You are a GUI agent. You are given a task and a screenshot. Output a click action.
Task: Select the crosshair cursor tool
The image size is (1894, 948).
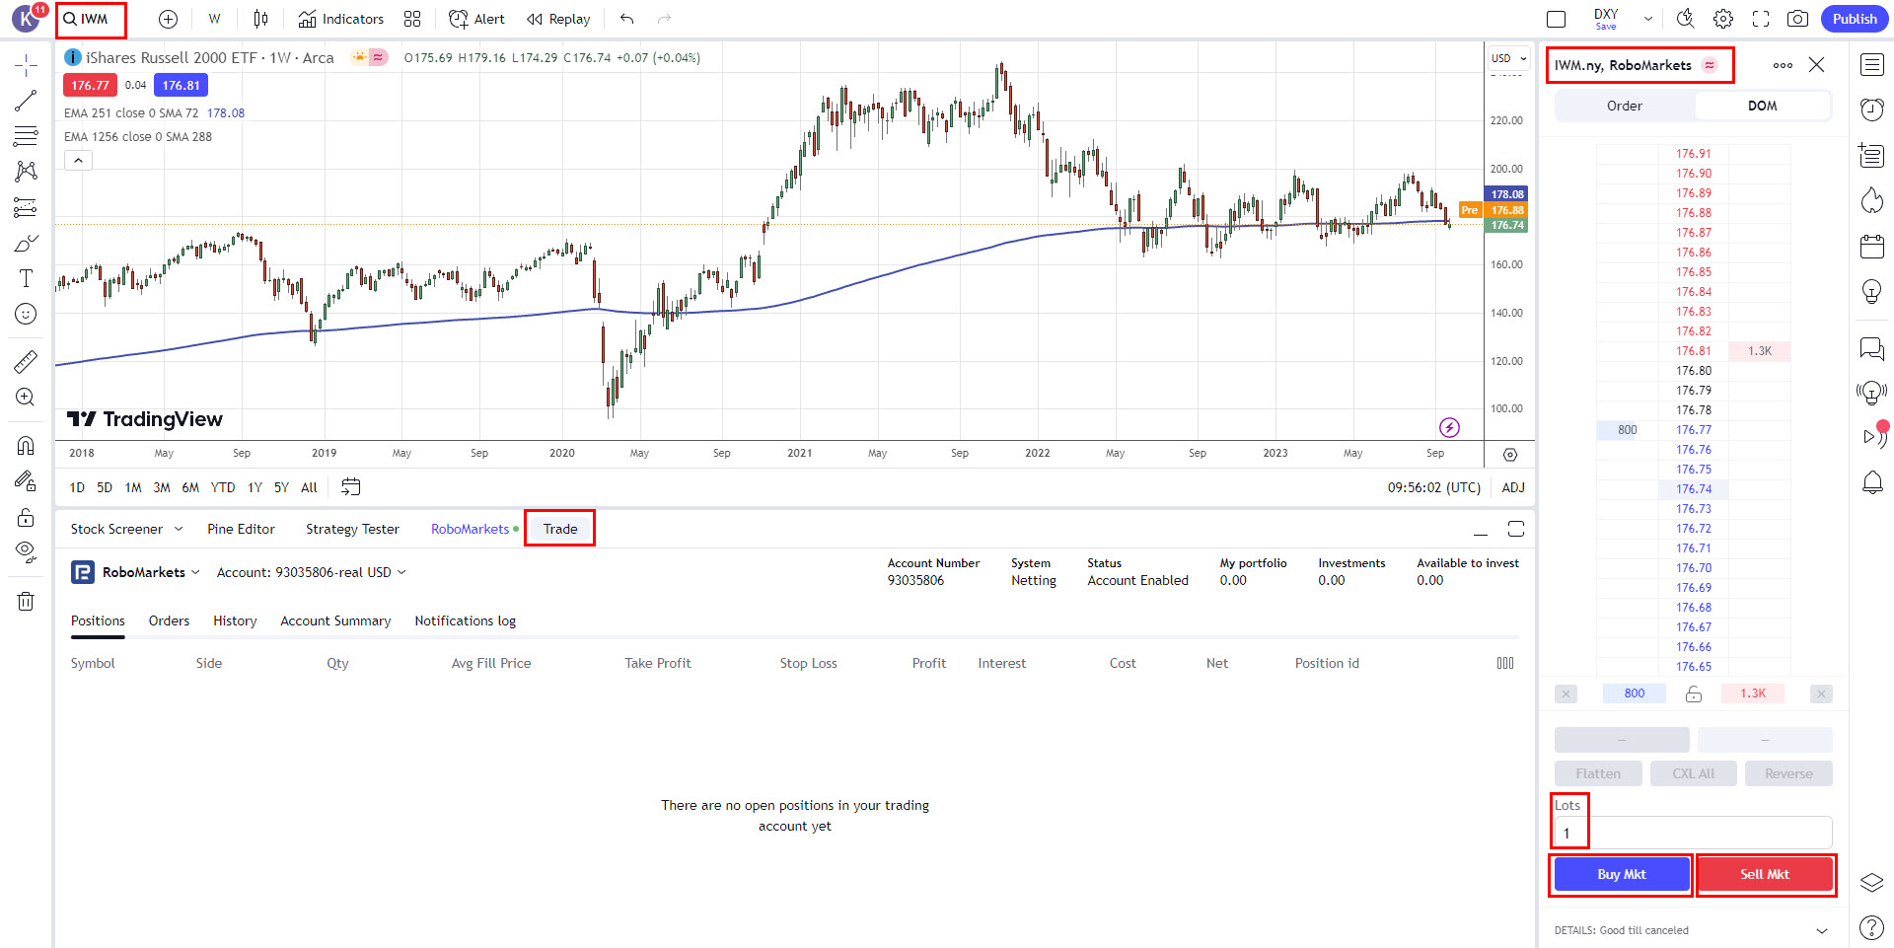click(x=26, y=65)
